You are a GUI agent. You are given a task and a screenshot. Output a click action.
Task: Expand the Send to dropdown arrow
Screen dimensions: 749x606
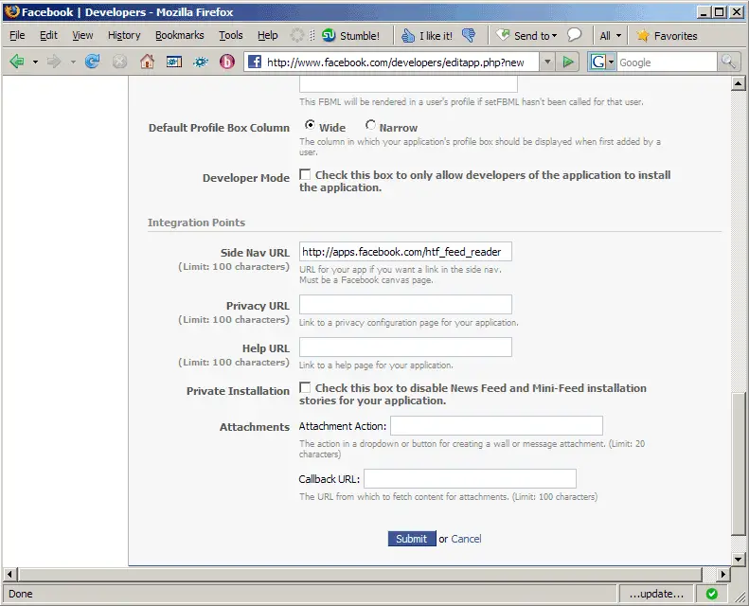click(554, 36)
